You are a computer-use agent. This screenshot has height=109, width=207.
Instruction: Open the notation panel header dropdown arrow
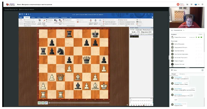[x=151, y=28]
